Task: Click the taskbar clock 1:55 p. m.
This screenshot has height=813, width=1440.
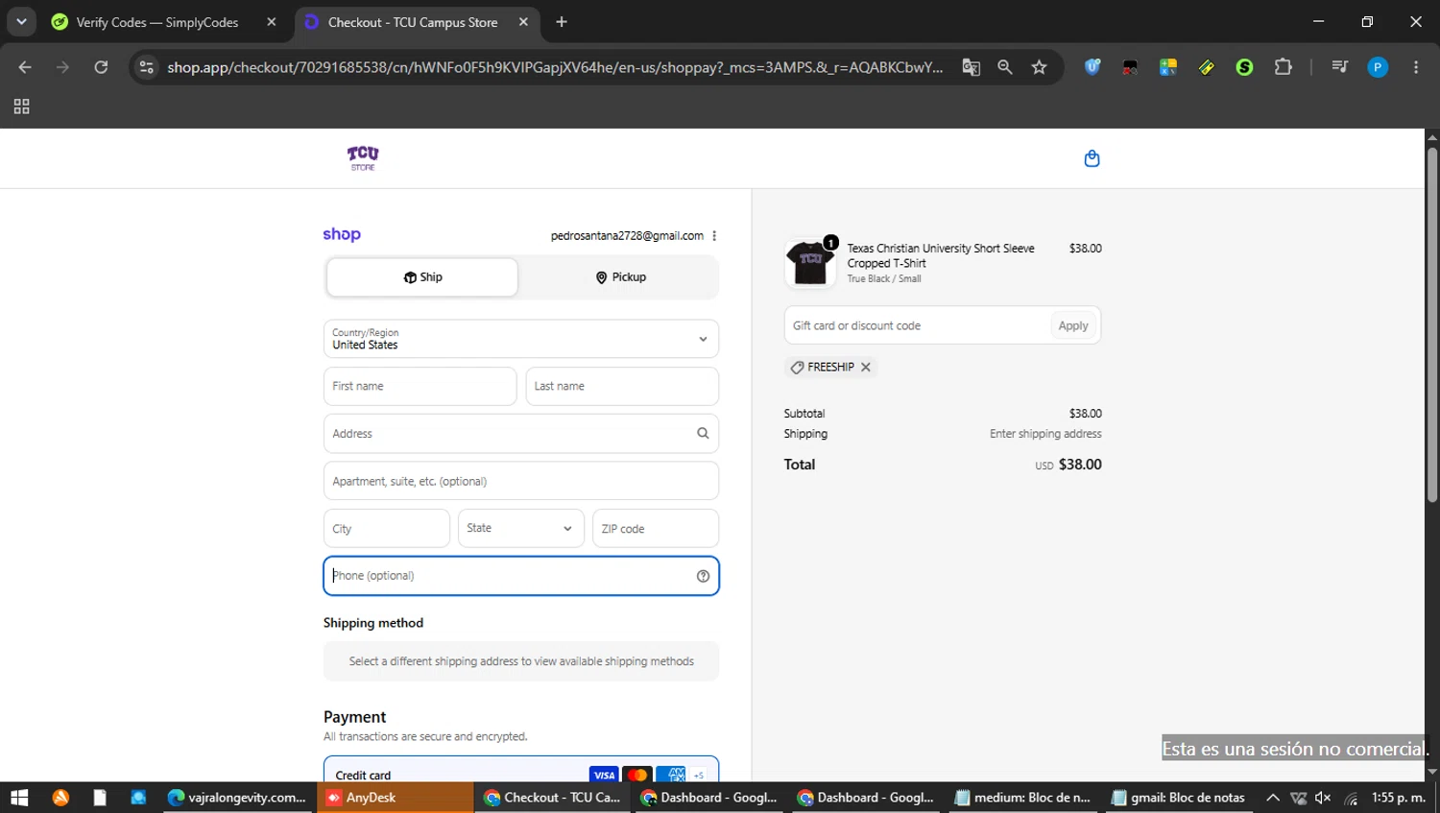Action: 1399,798
